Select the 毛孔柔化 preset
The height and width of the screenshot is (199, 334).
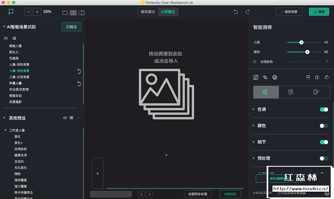tap(21, 168)
